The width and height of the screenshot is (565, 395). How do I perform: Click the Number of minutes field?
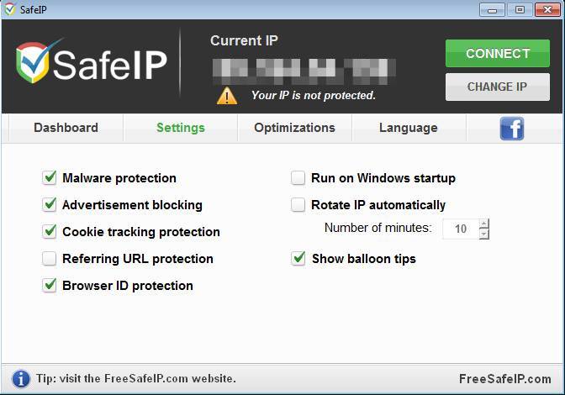point(460,229)
